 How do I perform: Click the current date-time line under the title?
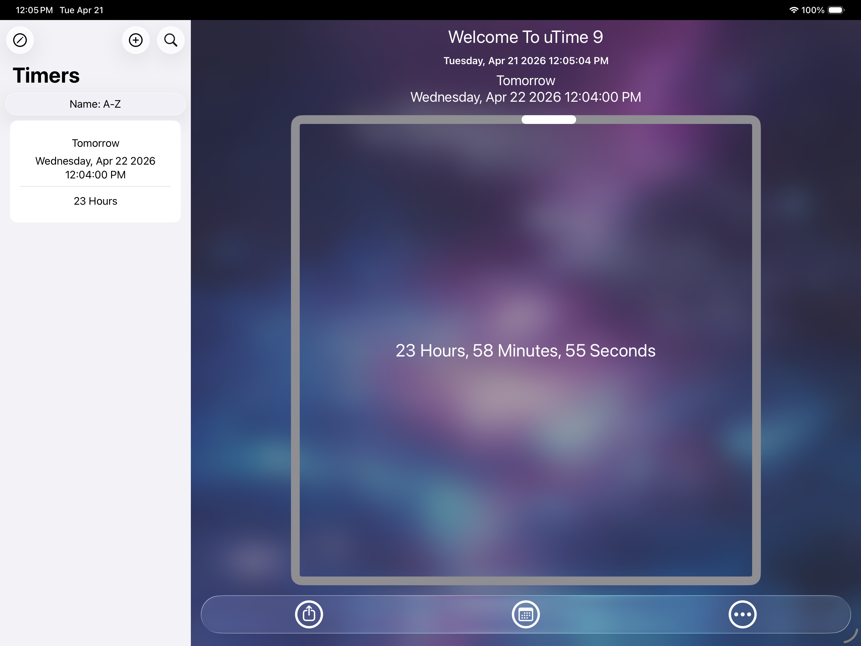tap(526, 60)
